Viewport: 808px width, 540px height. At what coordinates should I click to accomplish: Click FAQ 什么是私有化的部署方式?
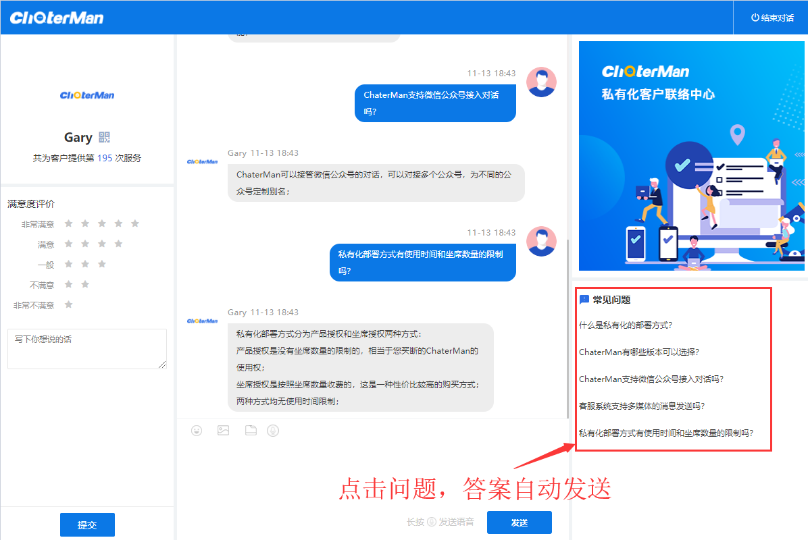tap(625, 325)
